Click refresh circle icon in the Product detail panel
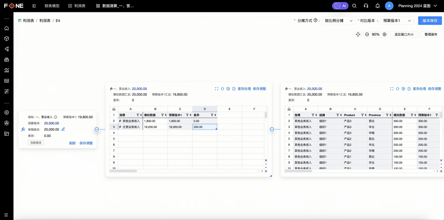This screenshot has height=220, width=444. pos(398,89)
